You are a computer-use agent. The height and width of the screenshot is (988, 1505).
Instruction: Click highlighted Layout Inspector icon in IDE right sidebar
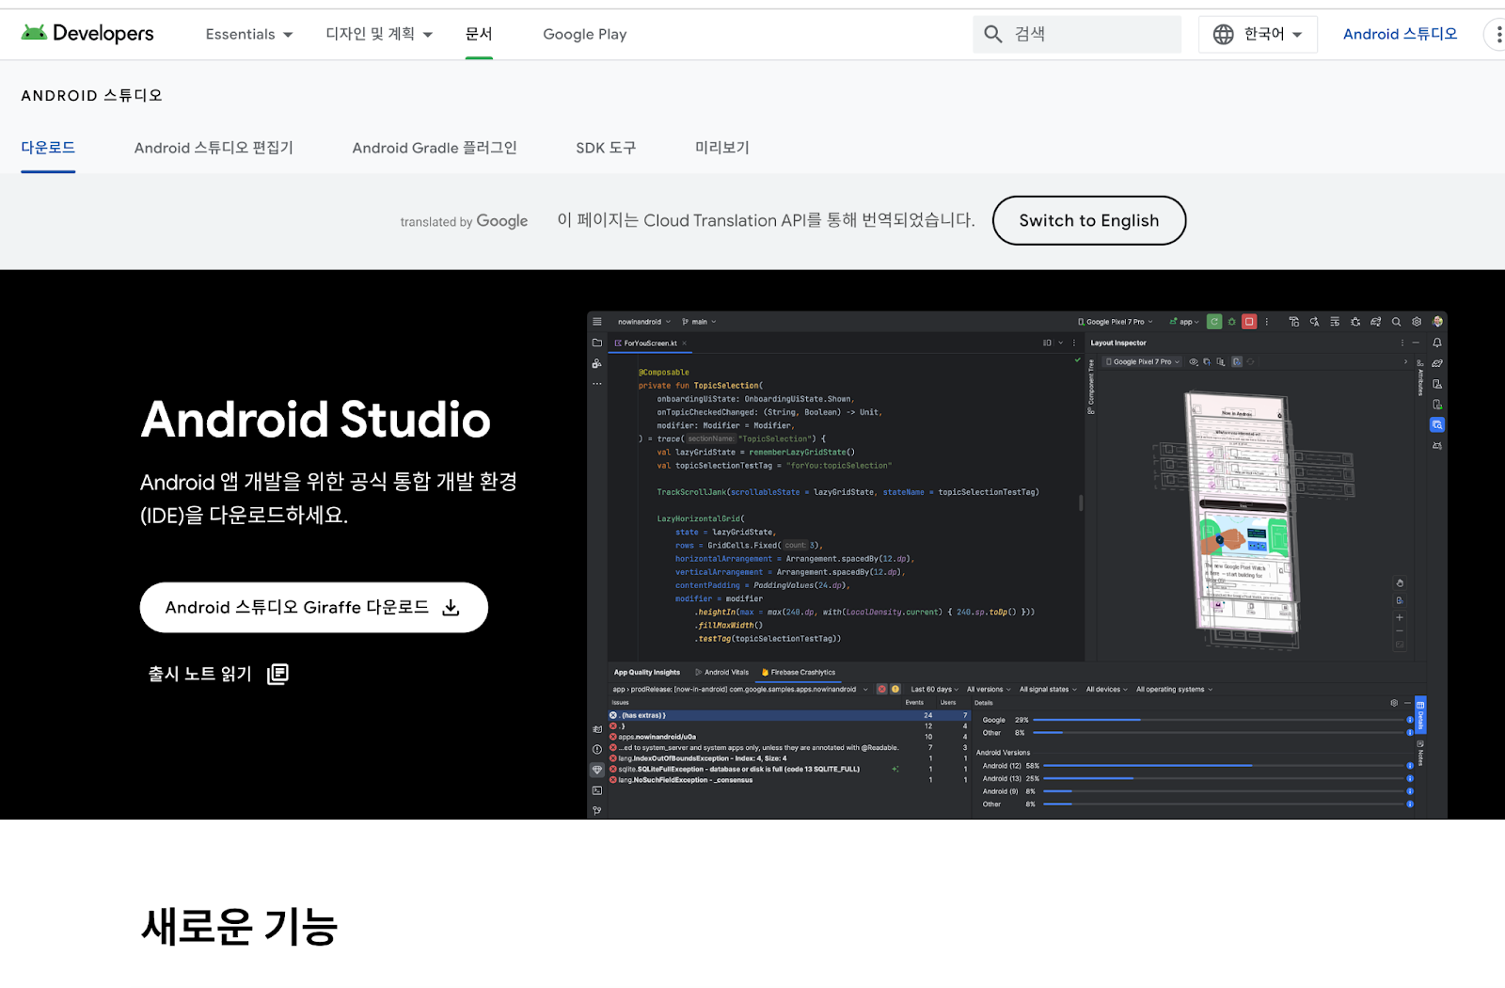pos(1437,425)
